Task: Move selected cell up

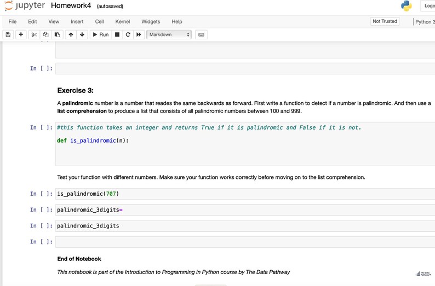Action: 71,34
